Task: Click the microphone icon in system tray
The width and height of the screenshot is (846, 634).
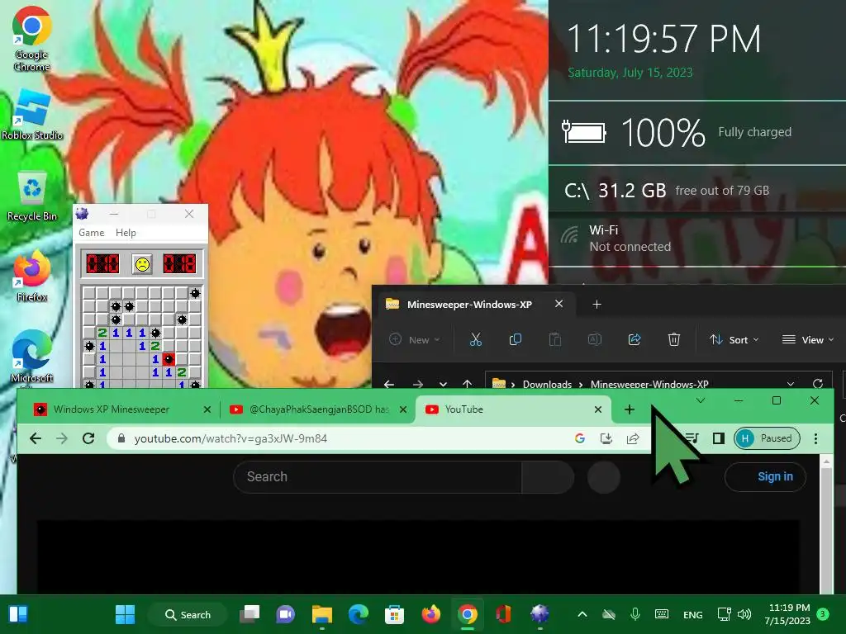Action: pyautogui.click(x=635, y=614)
